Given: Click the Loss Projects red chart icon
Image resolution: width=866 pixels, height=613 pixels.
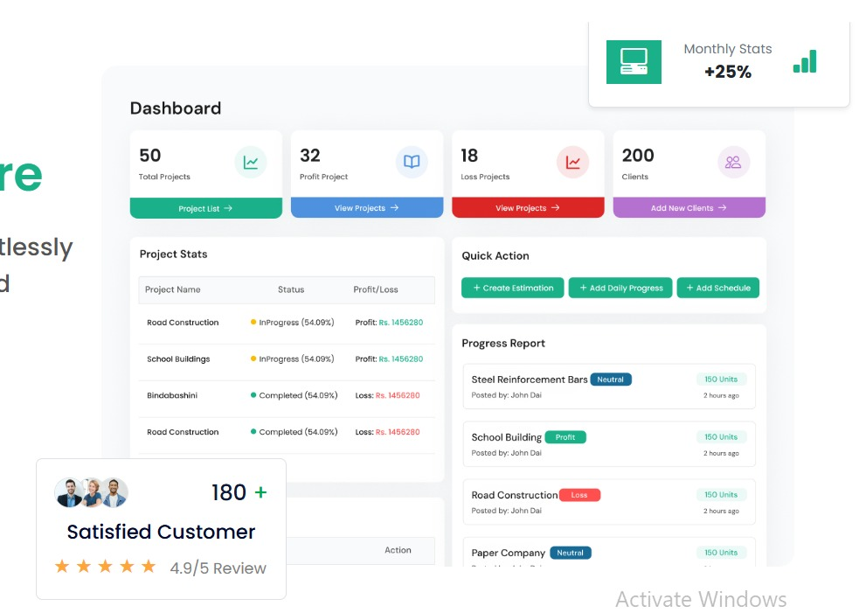Looking at the screenshot, I should click(x=572, y=162).
